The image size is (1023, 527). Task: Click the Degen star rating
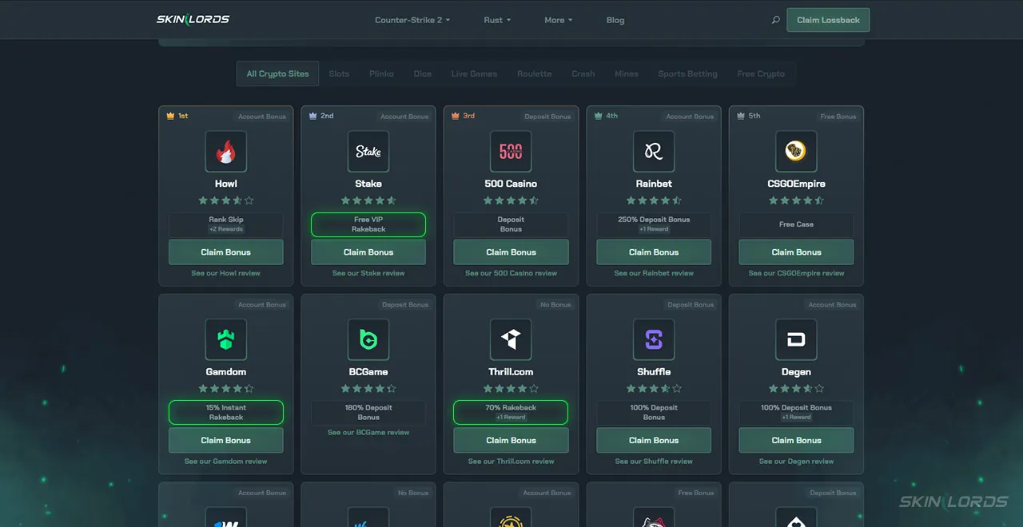tap(796, 389)
